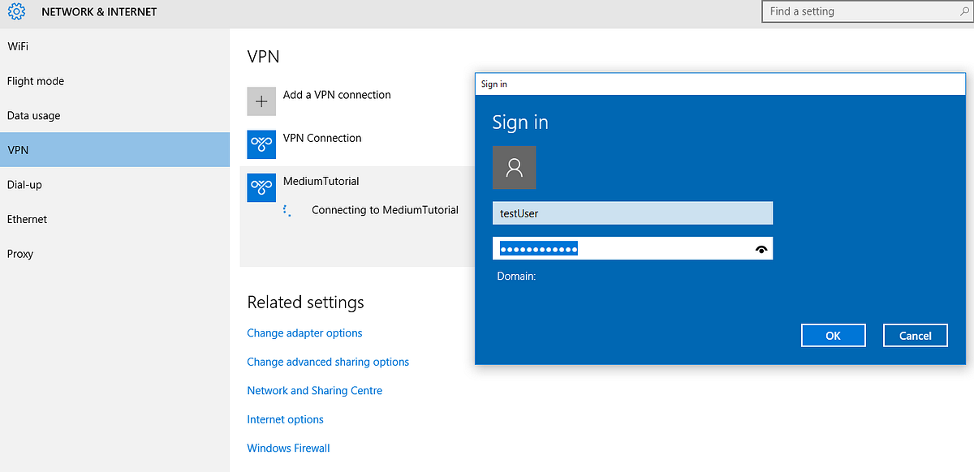The height and width of the screenshot is (472, 974).
Task: Click the settings gear icon
Action: coord(17,12)
